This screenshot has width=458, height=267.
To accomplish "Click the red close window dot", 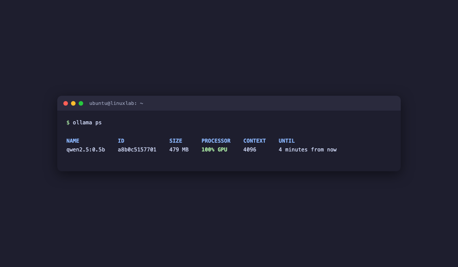I will coord(66,103).
